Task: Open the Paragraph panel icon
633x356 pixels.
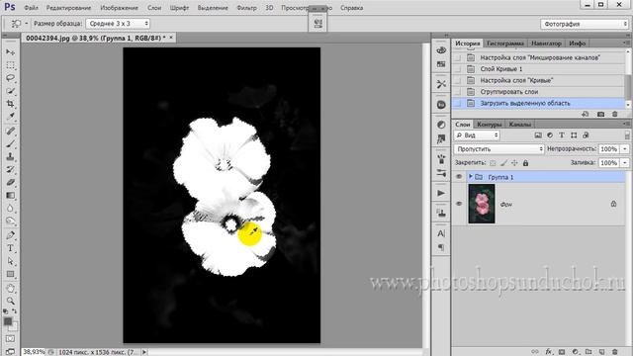Action: (441, 247)
